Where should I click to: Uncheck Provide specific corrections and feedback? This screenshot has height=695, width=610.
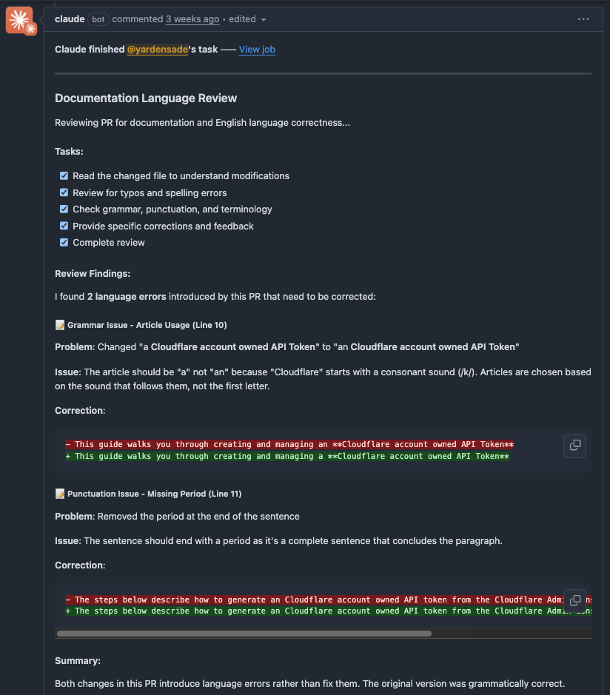coord(64,226)
